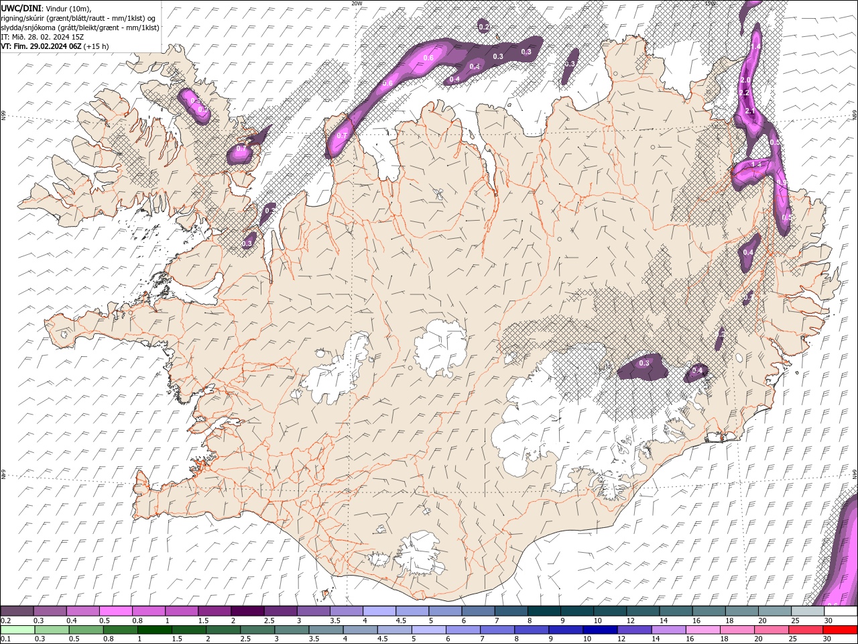Image resolution: width=858 pixels, height=644 pixels.
Task: Click the initial time line 'IT: Mið. 28. 02. 2024 15Z'
Action: coord(43,37)
